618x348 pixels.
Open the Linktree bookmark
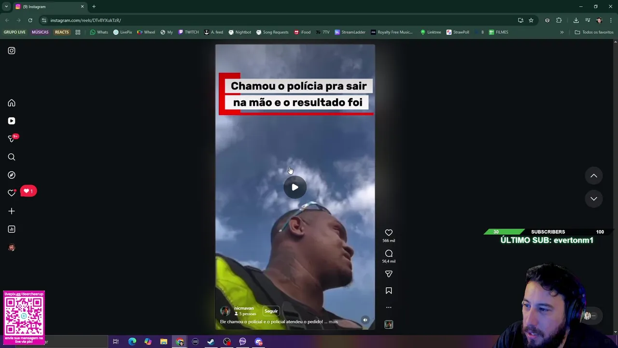[x=431, y=32]
